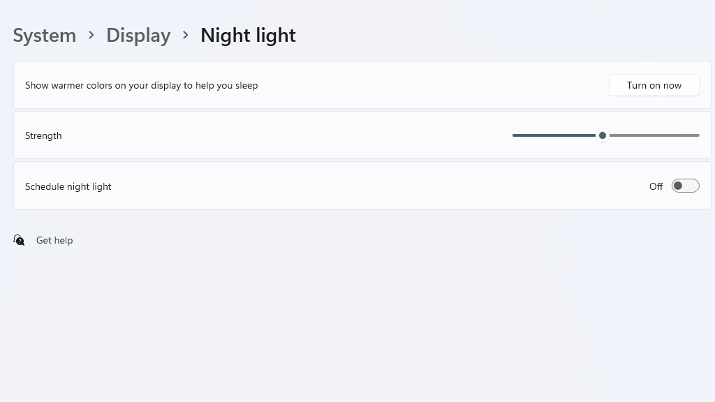
Task: Go back to the System breadcrumb
Action: tap(44, 36)
